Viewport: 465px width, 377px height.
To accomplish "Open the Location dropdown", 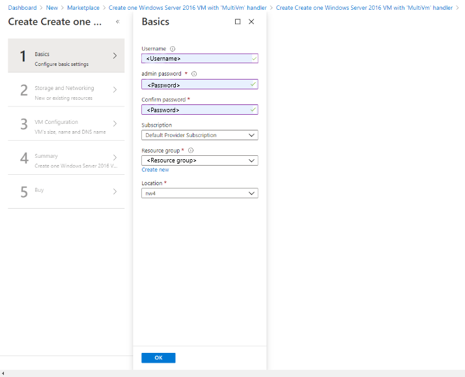I will click(199, 193).
